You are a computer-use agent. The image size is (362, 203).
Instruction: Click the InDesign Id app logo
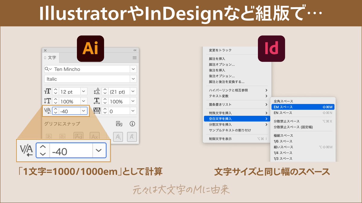click(x=271, y=49)
